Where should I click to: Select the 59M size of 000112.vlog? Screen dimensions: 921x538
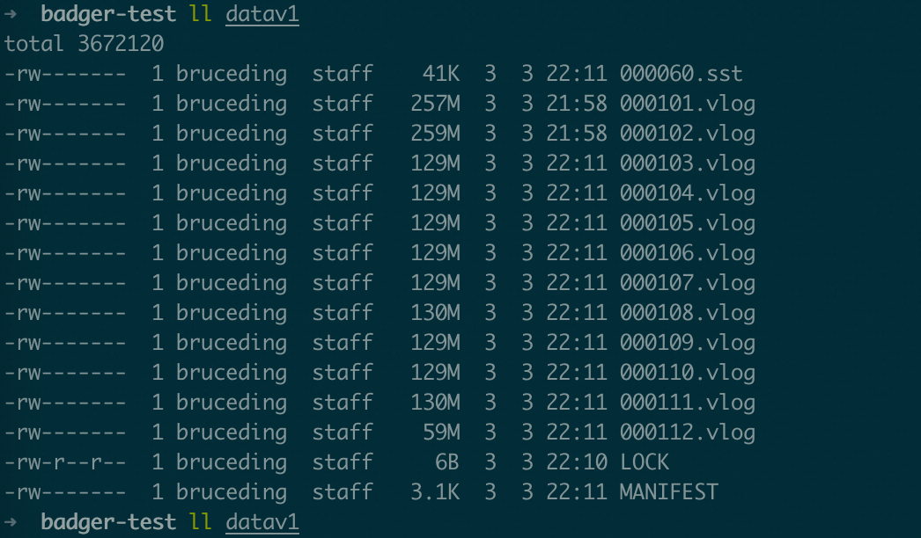click(x=441, y=433)
